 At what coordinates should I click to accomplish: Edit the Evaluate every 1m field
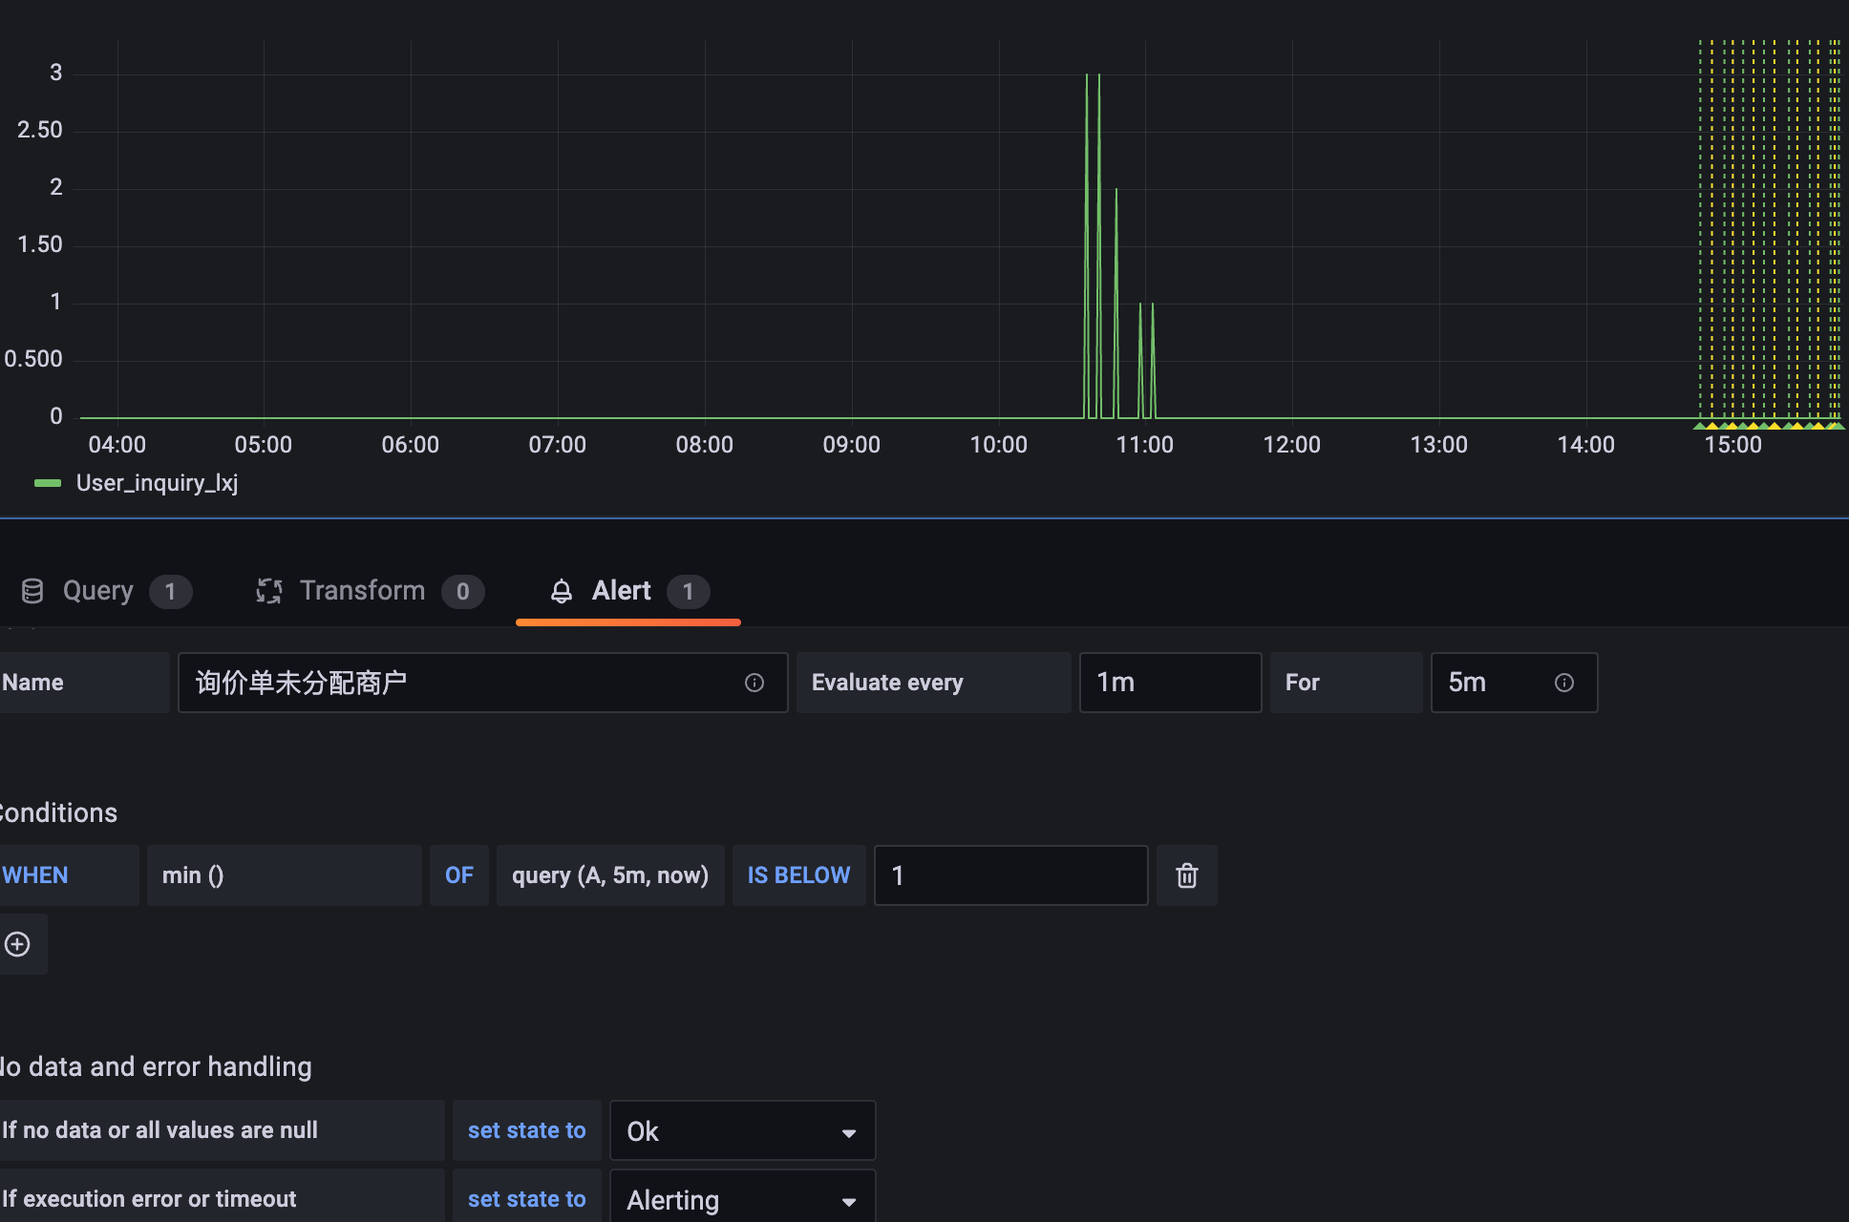tap(1171, 683)
